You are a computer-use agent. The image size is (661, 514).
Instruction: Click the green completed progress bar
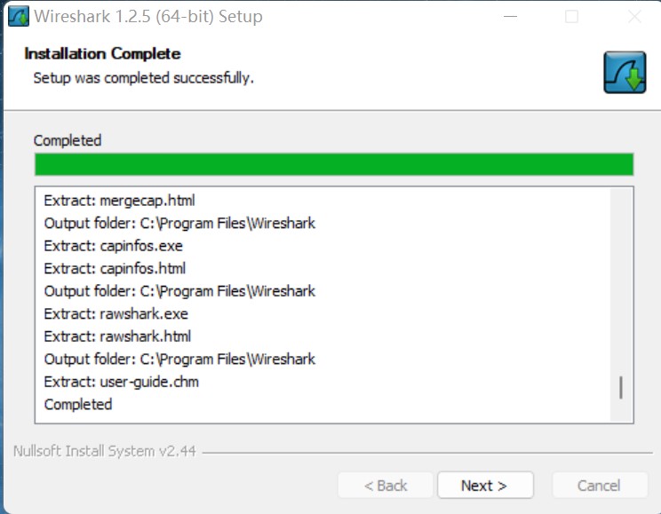coord(334,164)
